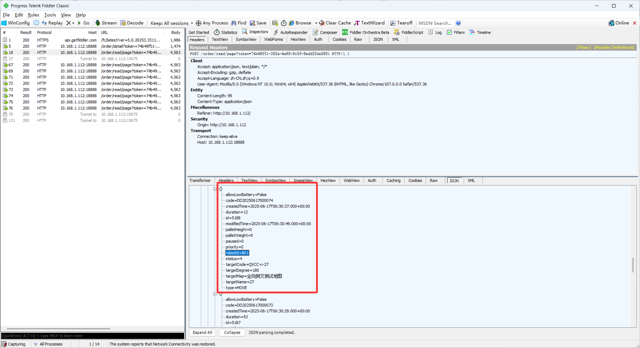
Task: Replay the selected session
Action: point(52,23)
